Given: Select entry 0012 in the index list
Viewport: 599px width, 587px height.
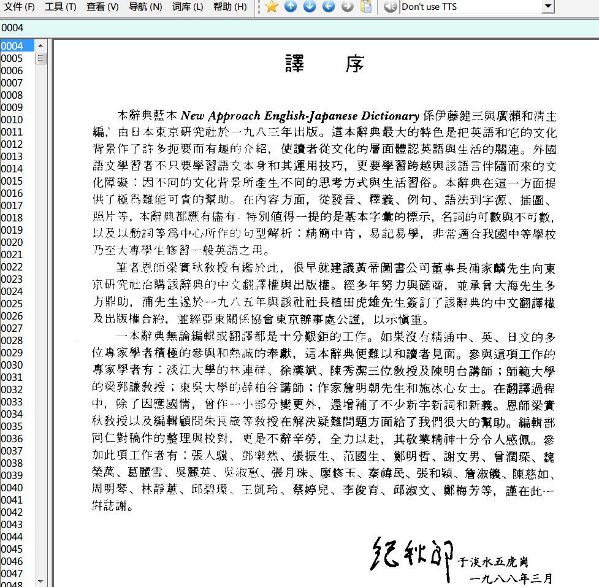Looking at the screenshot, I should pos(17,144).
